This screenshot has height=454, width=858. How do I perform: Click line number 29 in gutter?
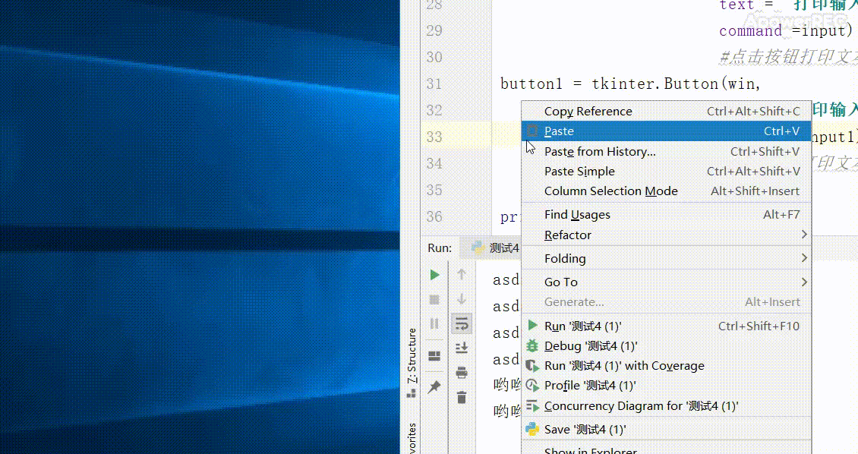click(434, 30)
